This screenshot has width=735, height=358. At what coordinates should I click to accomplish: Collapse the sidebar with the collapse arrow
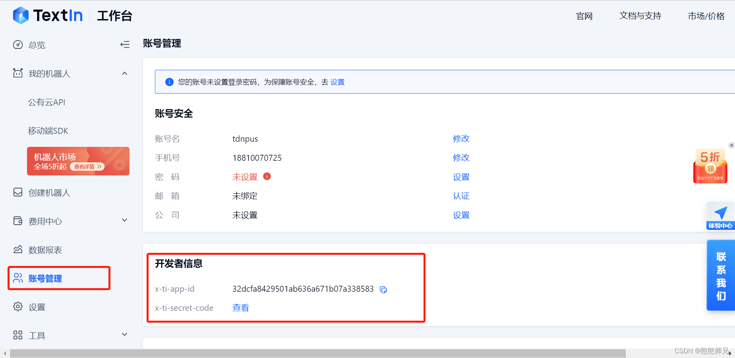(125, 44)
